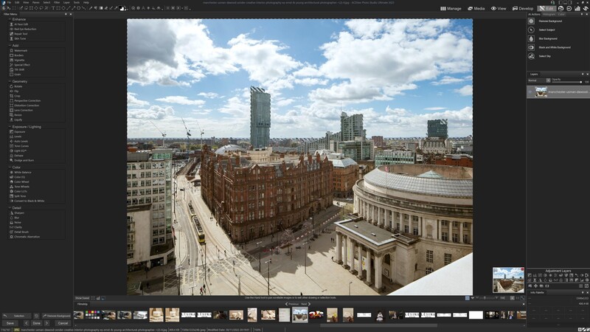This screenshot has height=332, width=590.
Task: Collapse the Color group
Action: 10,167
